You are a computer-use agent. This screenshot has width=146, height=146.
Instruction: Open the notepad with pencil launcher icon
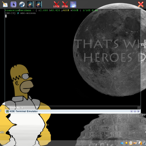point(5,4)
